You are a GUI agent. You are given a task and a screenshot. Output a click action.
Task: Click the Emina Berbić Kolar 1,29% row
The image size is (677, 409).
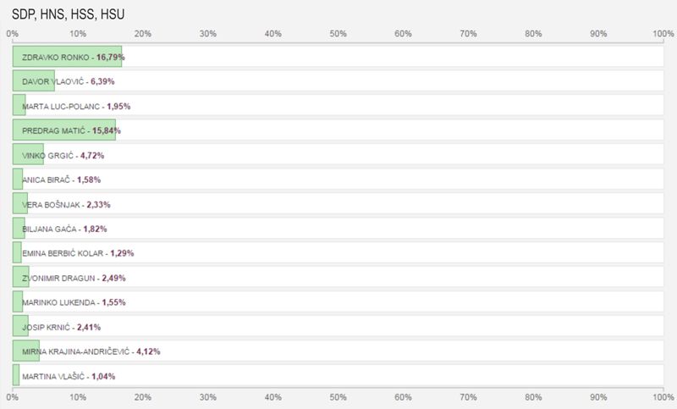point(338,252)
